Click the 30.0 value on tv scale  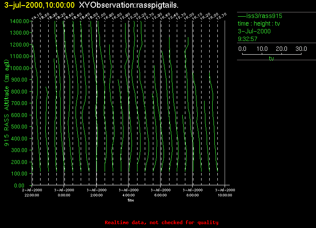(301, 49)
